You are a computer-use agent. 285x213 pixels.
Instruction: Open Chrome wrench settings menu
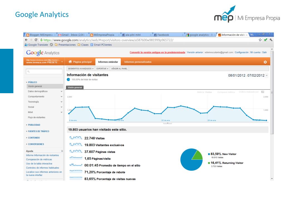click(271, 40)
